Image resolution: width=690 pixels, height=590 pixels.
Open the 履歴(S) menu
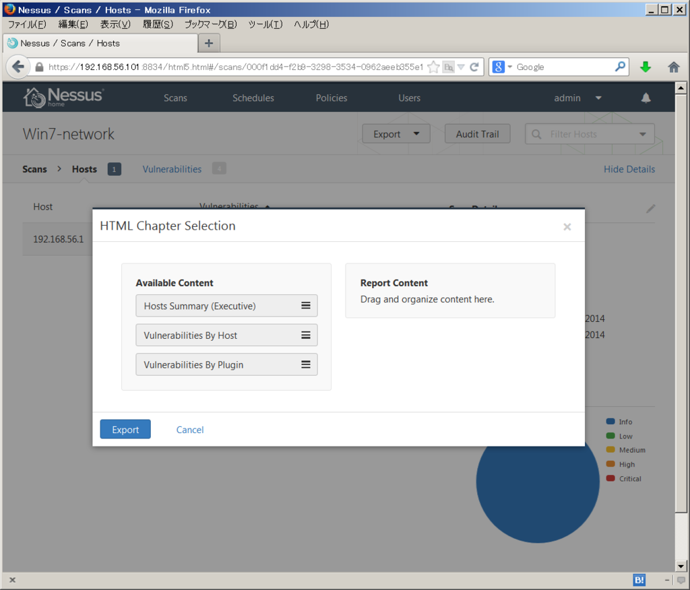click(158, 24)
